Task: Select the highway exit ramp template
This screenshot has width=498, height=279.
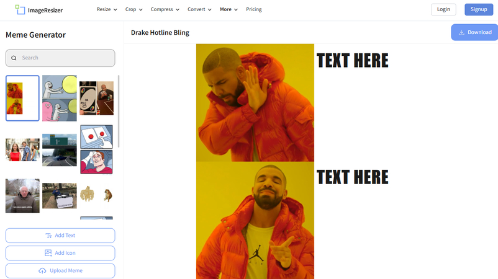Action: point(60,150)
